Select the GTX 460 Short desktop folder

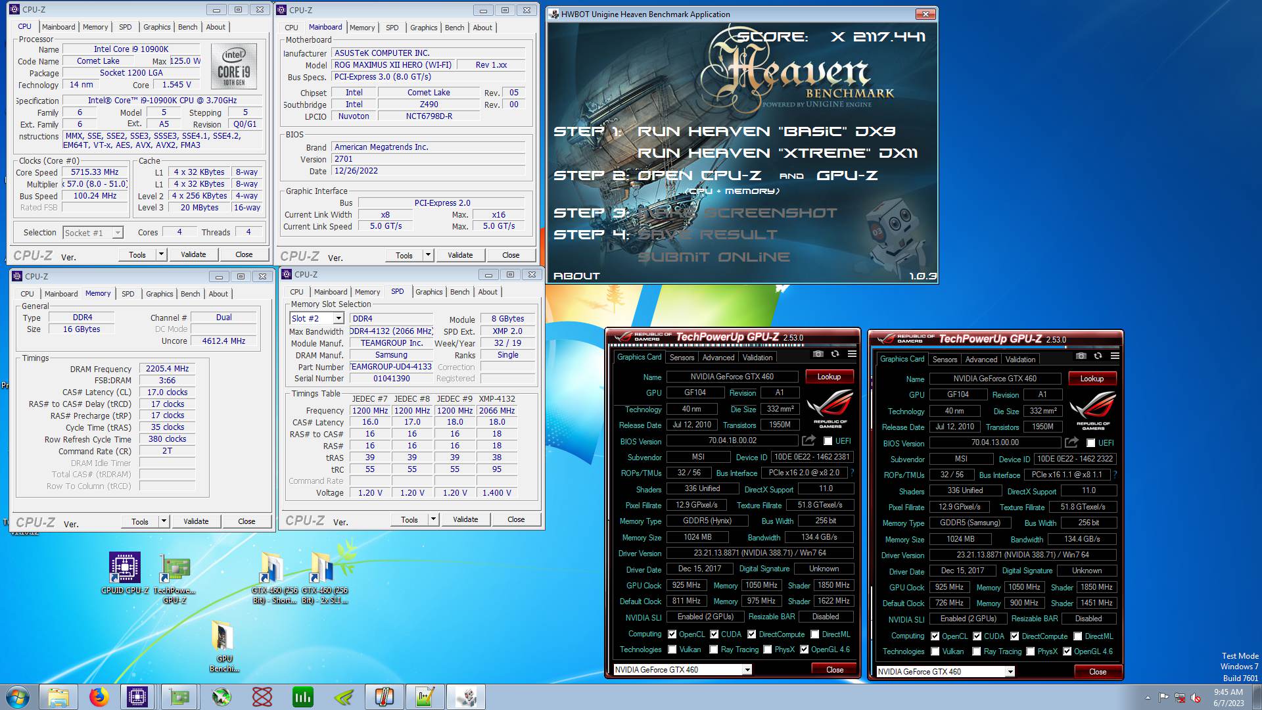click(x=274, y=579)
